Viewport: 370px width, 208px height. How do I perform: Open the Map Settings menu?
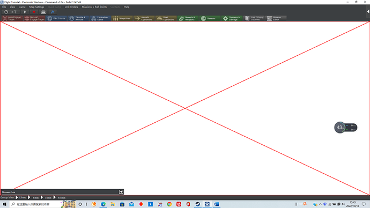(36, 7)
